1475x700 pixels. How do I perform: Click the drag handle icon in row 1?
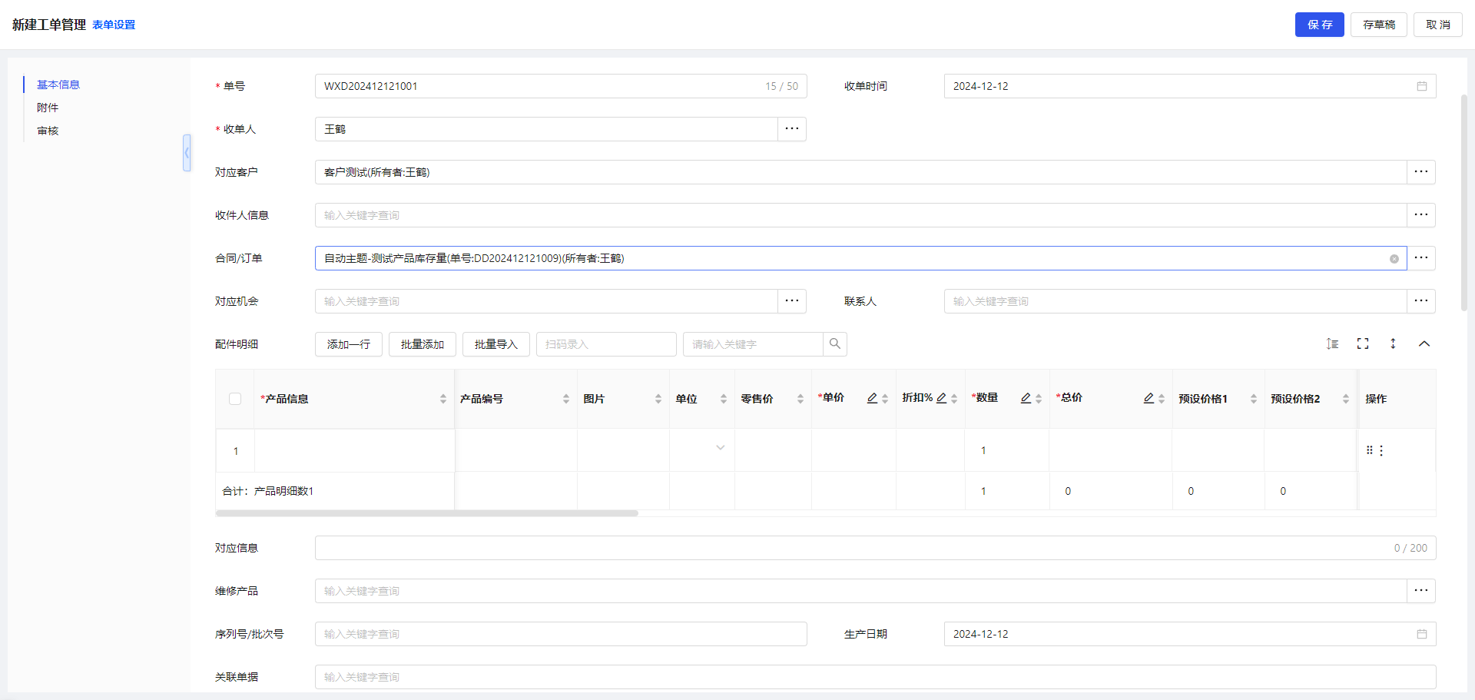1370,450
